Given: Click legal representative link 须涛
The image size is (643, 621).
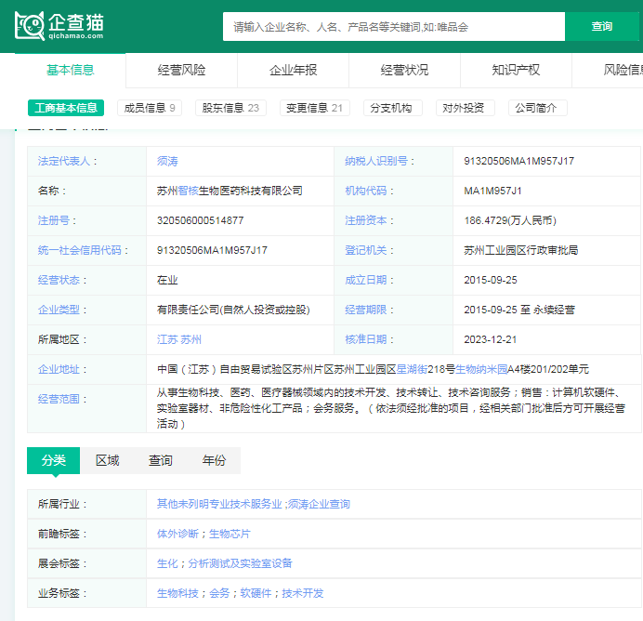Looking at the screenshot, I should pos(167,161).
